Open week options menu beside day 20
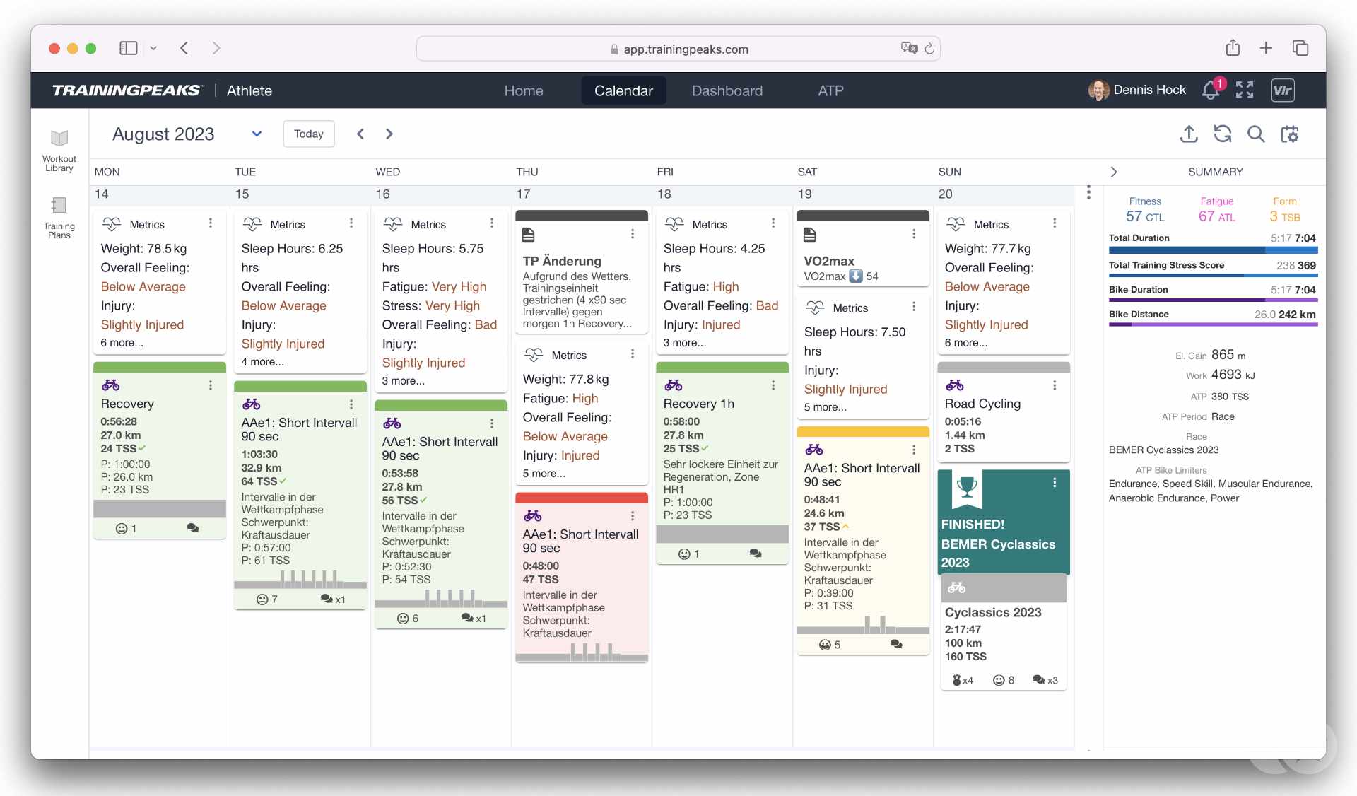 tap(1088, 192)
